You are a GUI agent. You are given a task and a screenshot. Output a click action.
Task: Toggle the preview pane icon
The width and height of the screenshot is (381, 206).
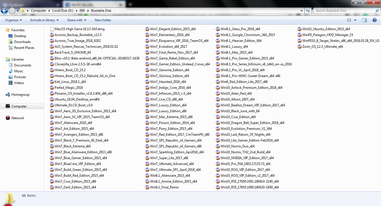tap(365, 20)
